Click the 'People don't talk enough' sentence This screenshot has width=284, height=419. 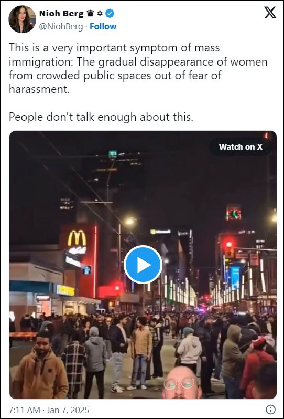(101, 117)
